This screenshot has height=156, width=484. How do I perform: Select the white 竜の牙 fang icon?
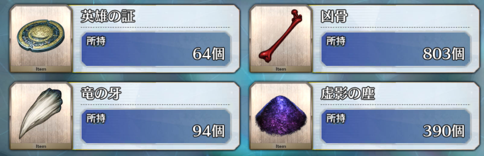pyautogui.click(x=41, y=113)
